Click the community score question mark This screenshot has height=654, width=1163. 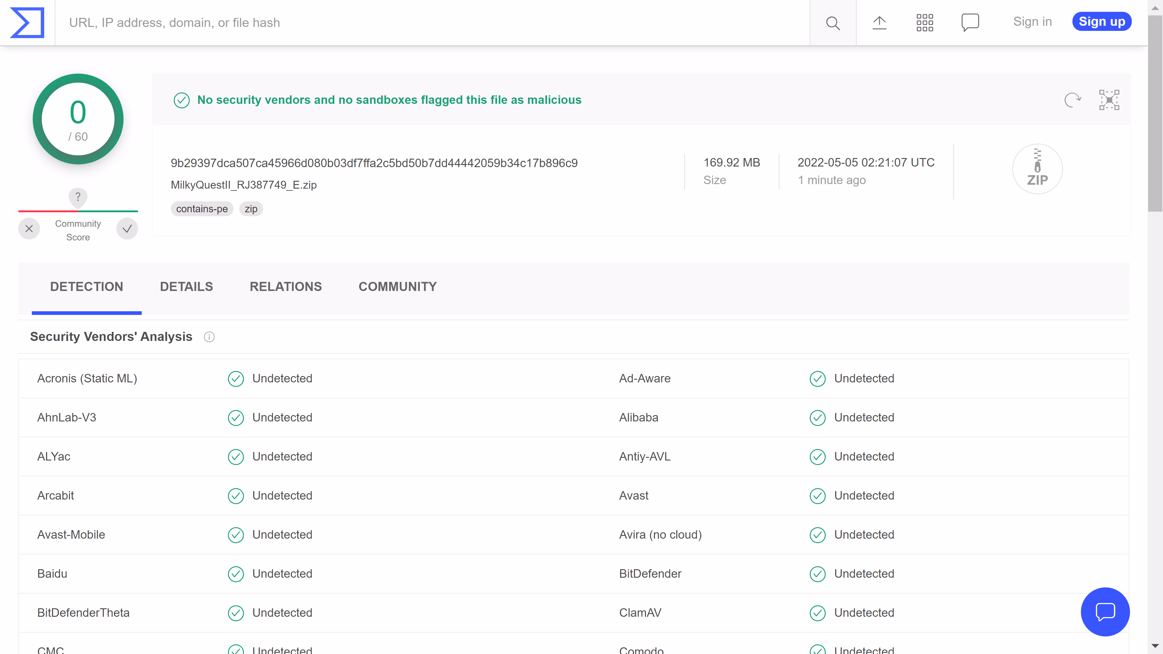pyautogui.click(x=78, y=197)
